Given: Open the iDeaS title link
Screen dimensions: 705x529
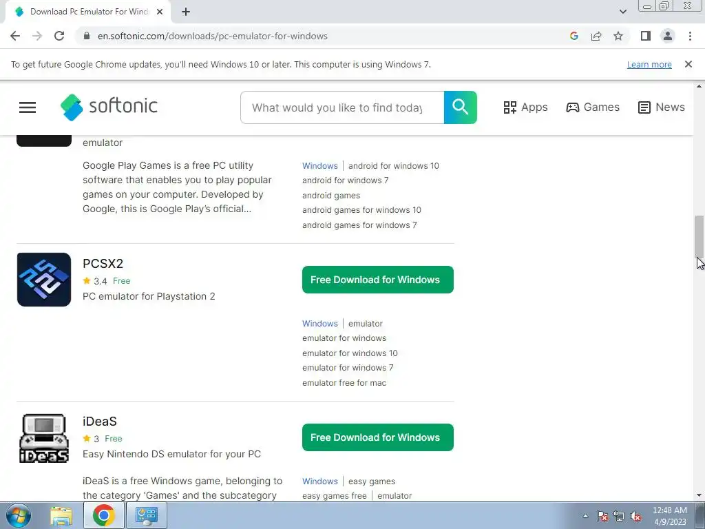Looking at the screenshot, I should (100, 422).
